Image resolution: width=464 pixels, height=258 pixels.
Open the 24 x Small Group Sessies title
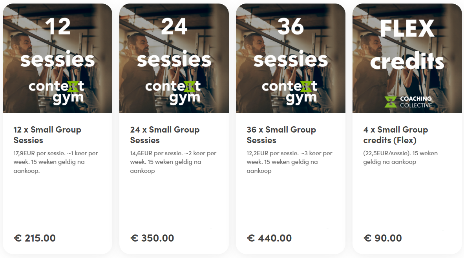[x=165, y=135]
